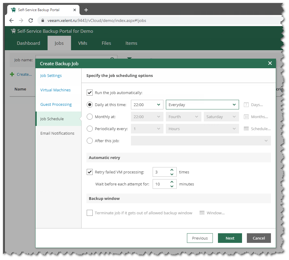289x260 pixels.
Task: Click the Schedule... link
Action: [261, 129]
